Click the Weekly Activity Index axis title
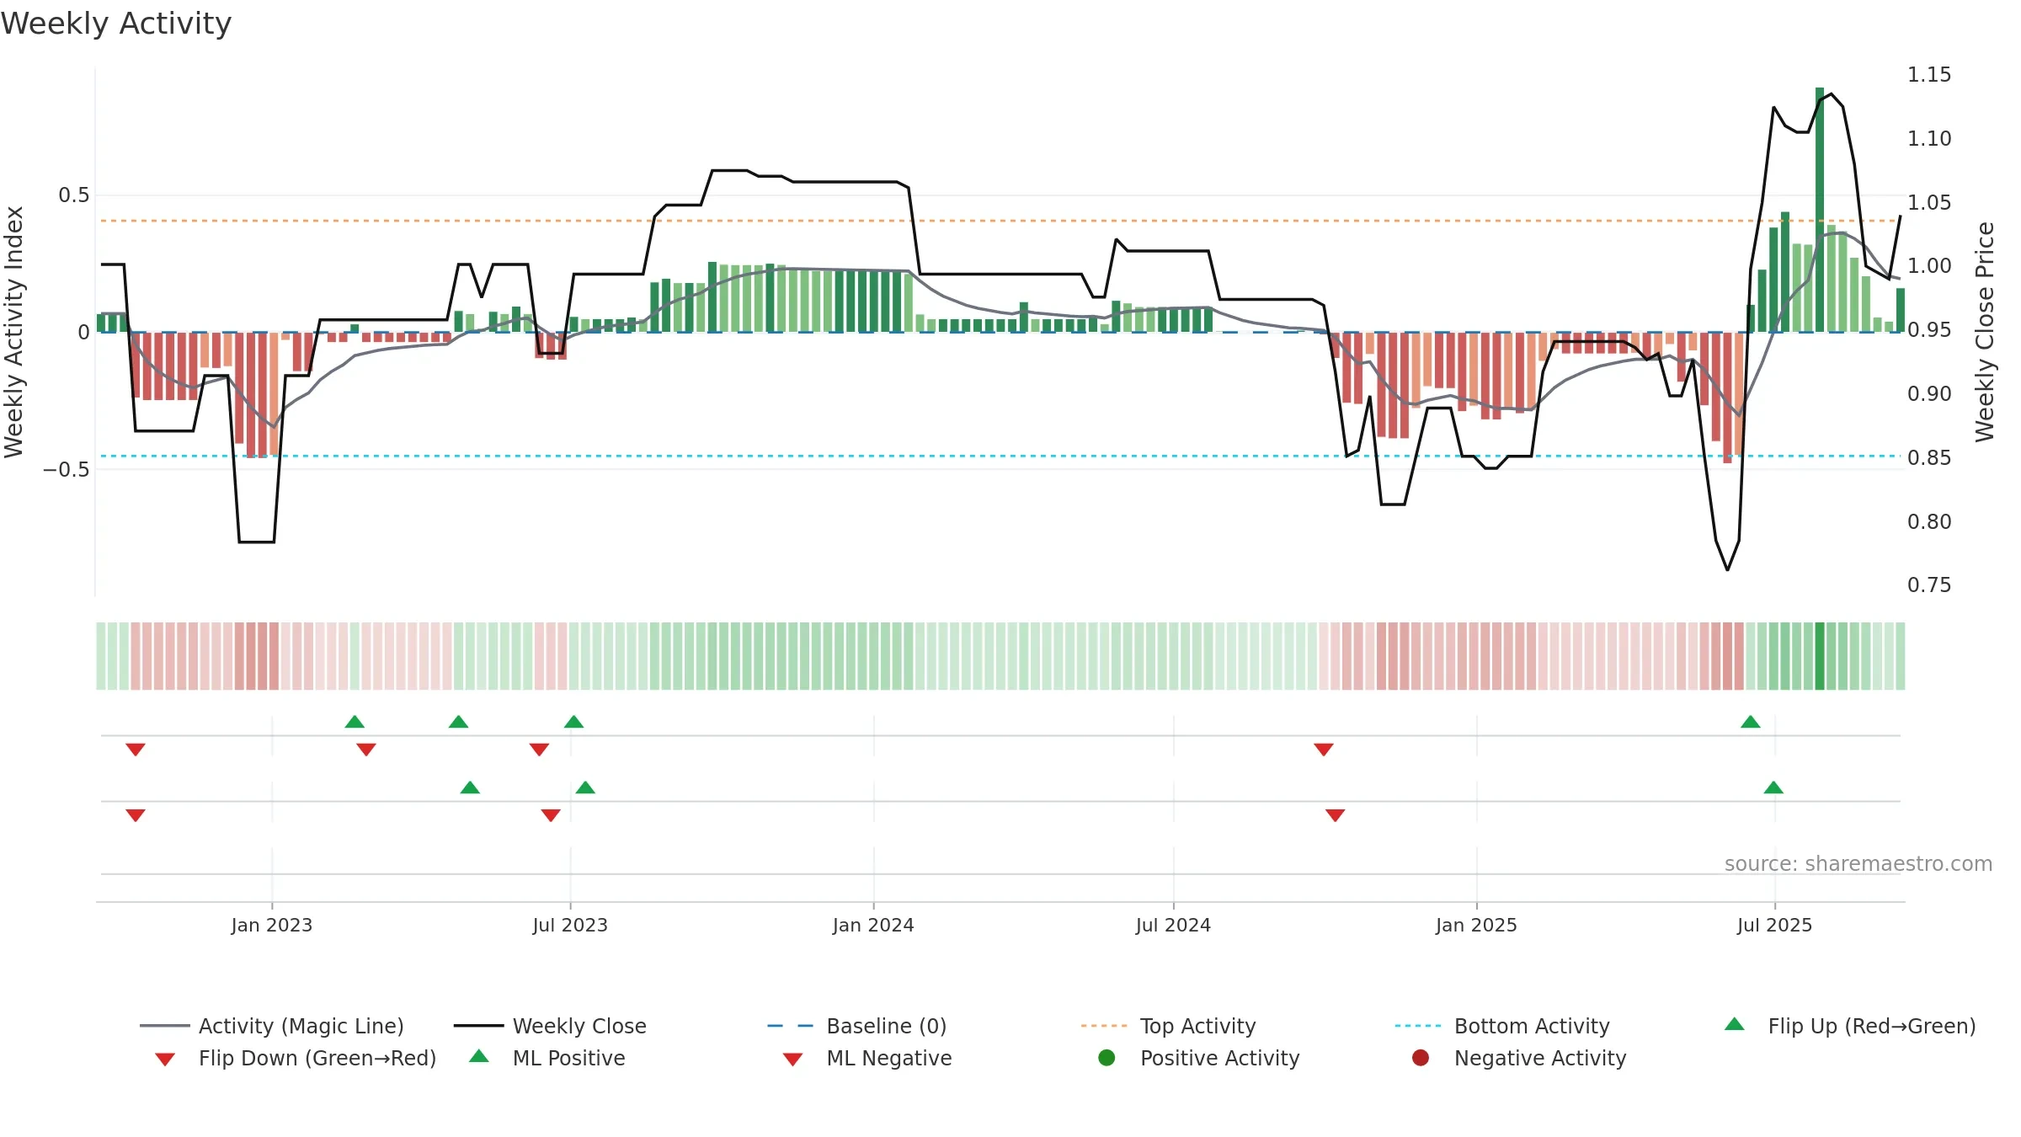 pos(14,332)
